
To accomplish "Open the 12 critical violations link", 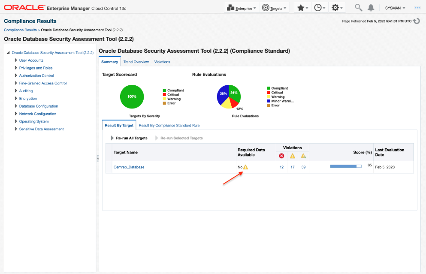I will tap(281, 167).
